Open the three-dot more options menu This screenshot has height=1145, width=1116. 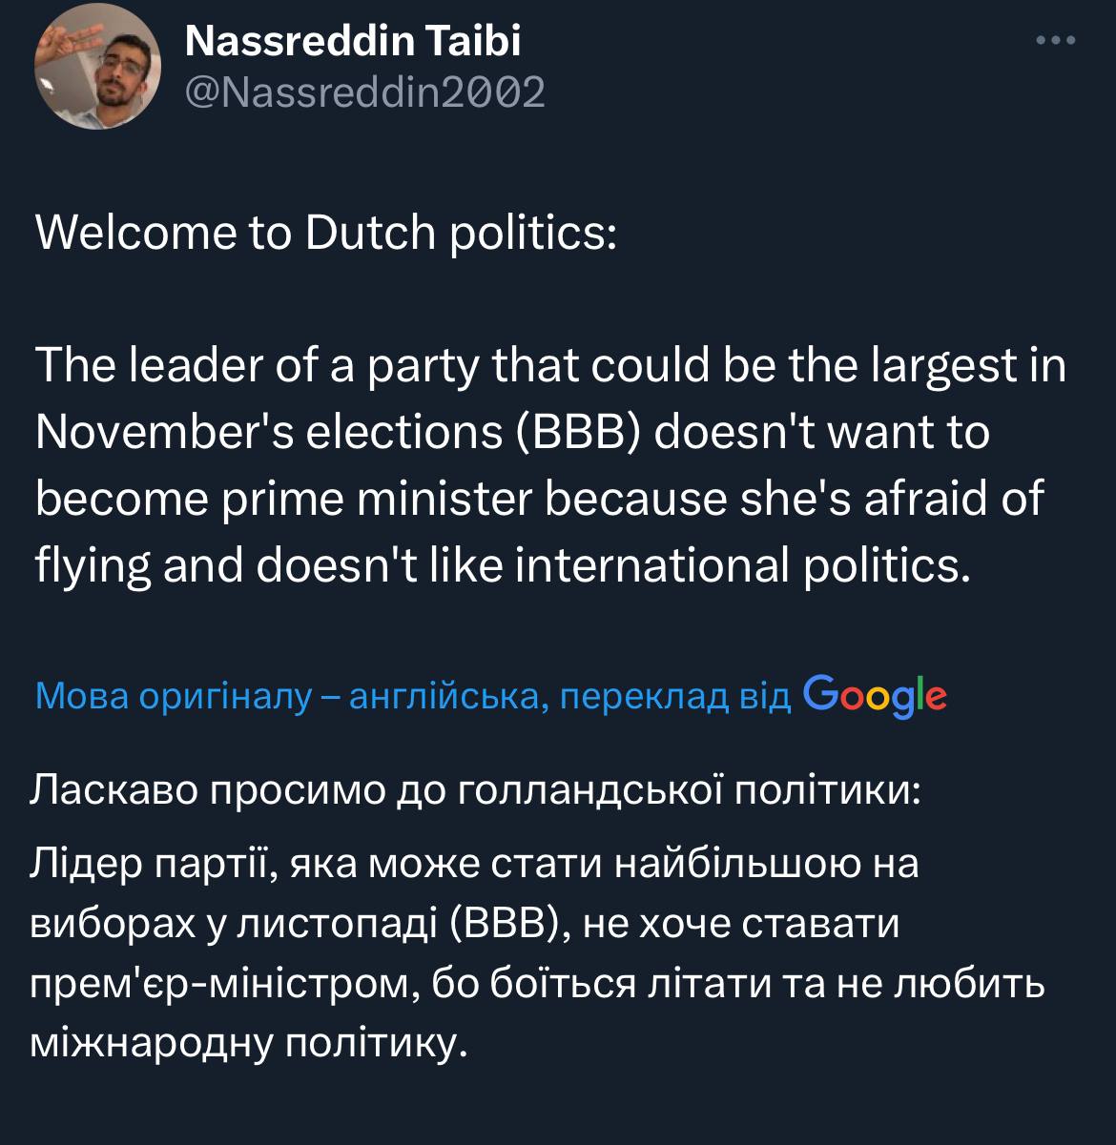(x=1056, y=41)
